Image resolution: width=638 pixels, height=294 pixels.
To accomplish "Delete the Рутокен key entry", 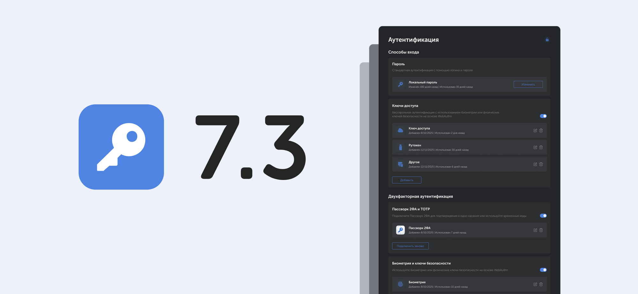I will (541, 147).
